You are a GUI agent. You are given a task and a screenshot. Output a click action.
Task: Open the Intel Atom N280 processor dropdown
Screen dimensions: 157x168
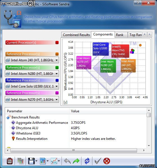[x=32, y=74]
